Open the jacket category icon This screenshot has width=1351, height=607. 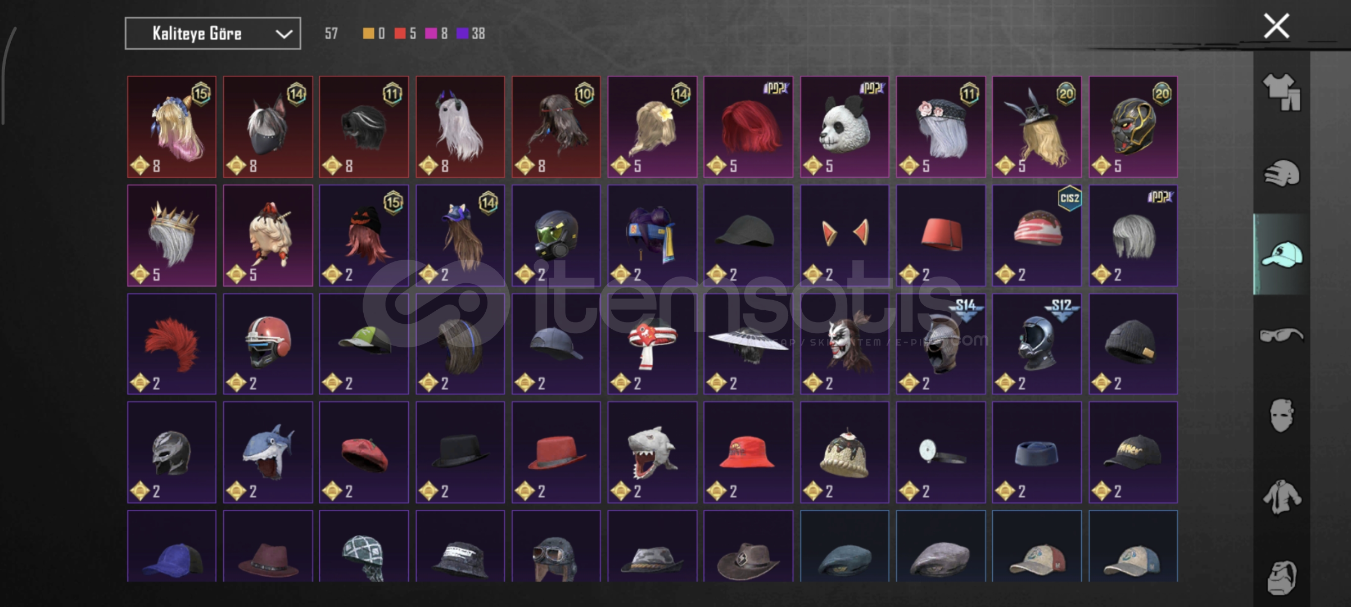pyautogui.click(x=1281, y=497)
